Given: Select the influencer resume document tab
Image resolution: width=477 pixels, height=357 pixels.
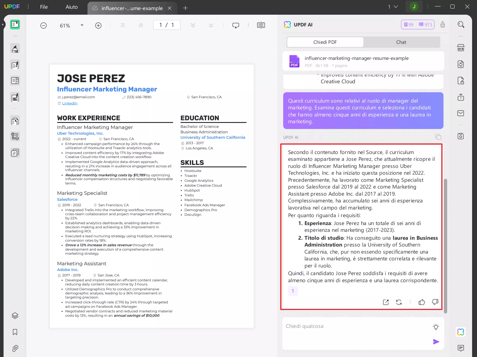Looking at the screenshot, I should pyautogui.click(x=132, y=8).
